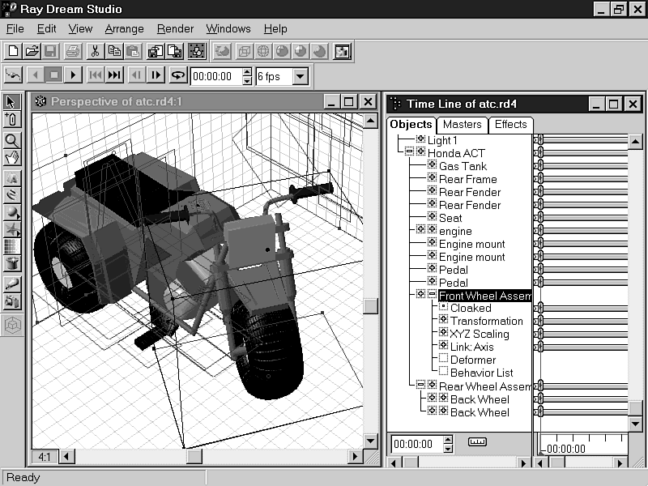The height and width of the screenshot is (486, 648).
Task: Select Gas Tank in the hierarchy
Action: pyautogui.click(x=463, y=166)
